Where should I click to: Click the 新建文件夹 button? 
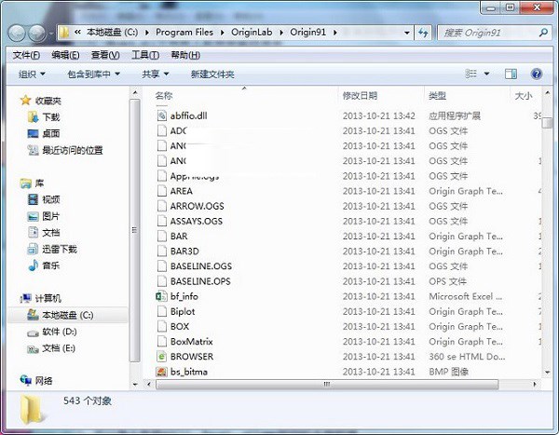[x=212, y=75]
